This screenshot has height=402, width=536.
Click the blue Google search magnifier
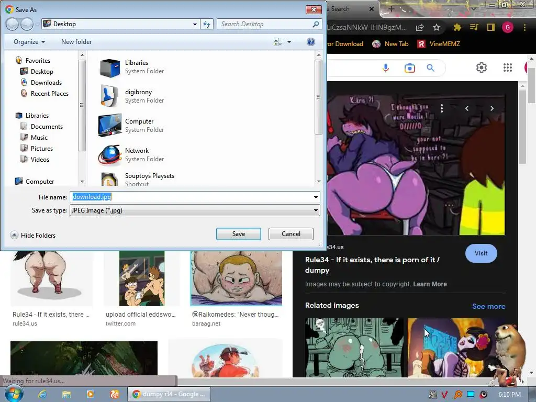(x=431, y=68)
